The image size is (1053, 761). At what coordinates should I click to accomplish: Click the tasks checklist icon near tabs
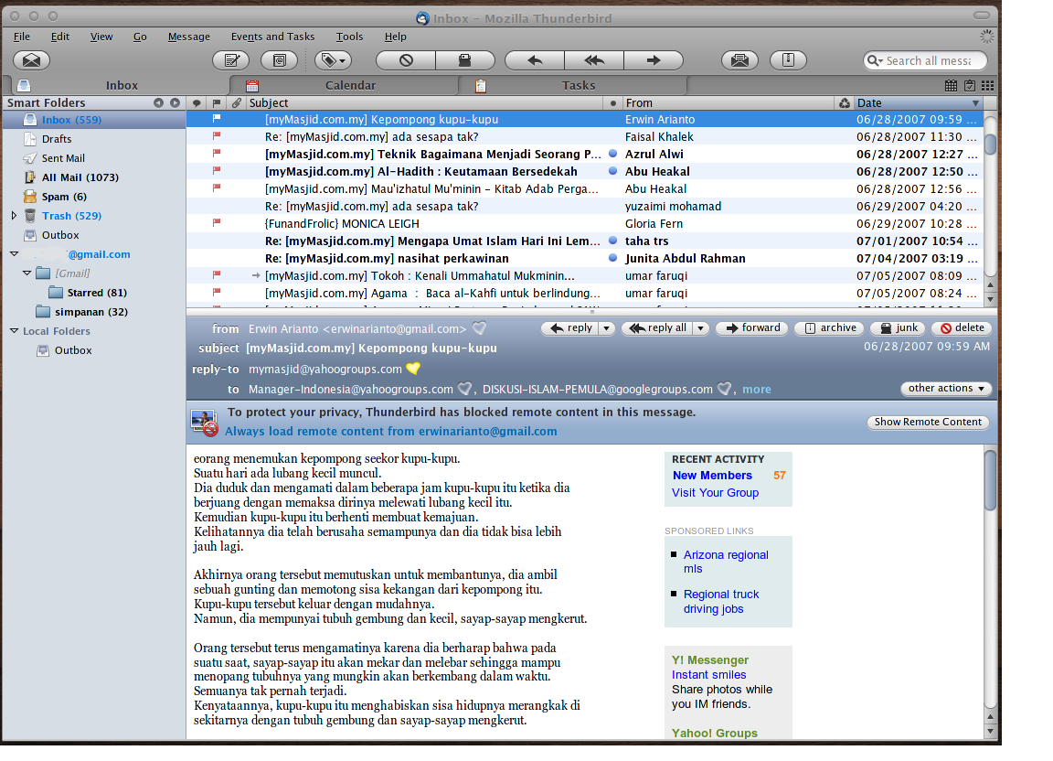coord(970,85)
